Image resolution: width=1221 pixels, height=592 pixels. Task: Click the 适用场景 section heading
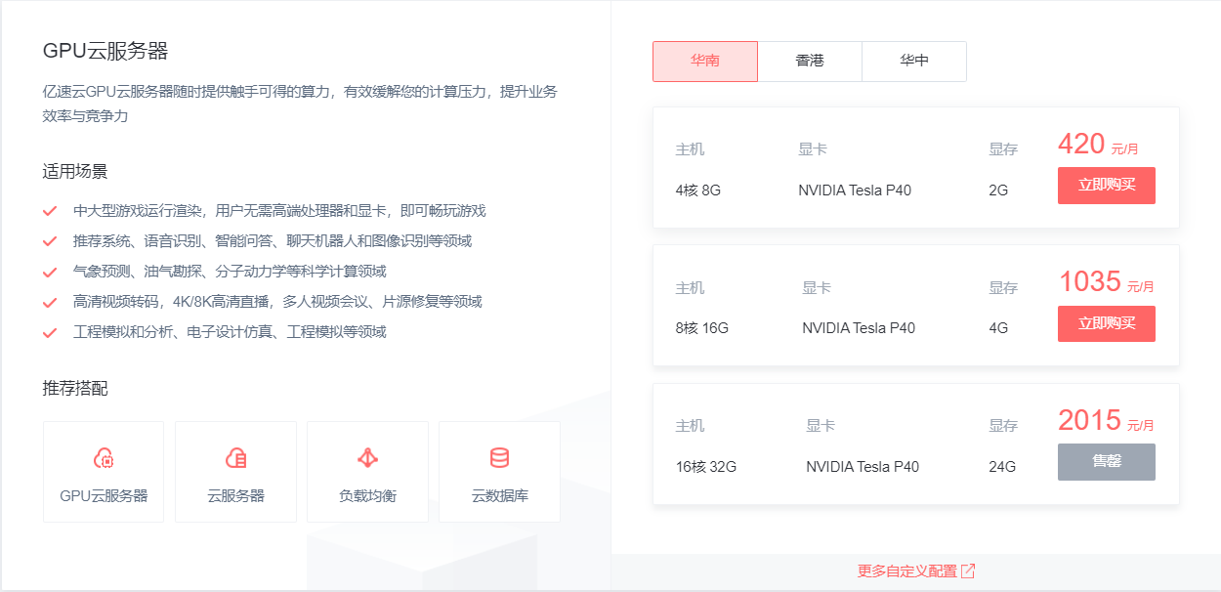75,171
